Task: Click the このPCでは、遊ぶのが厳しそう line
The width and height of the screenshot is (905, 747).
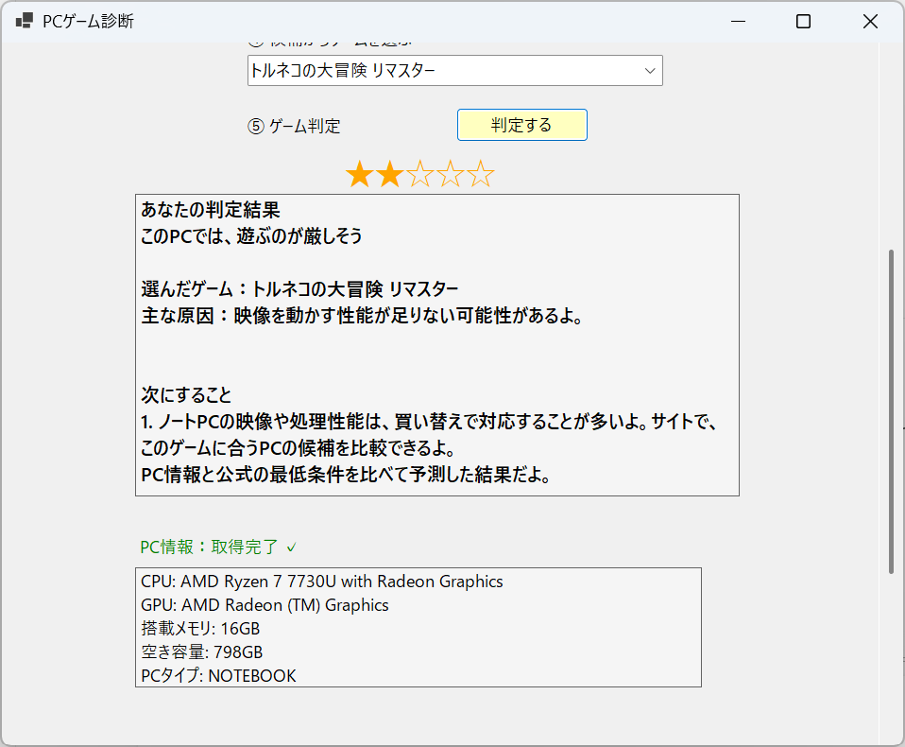Action: [251, 235]
